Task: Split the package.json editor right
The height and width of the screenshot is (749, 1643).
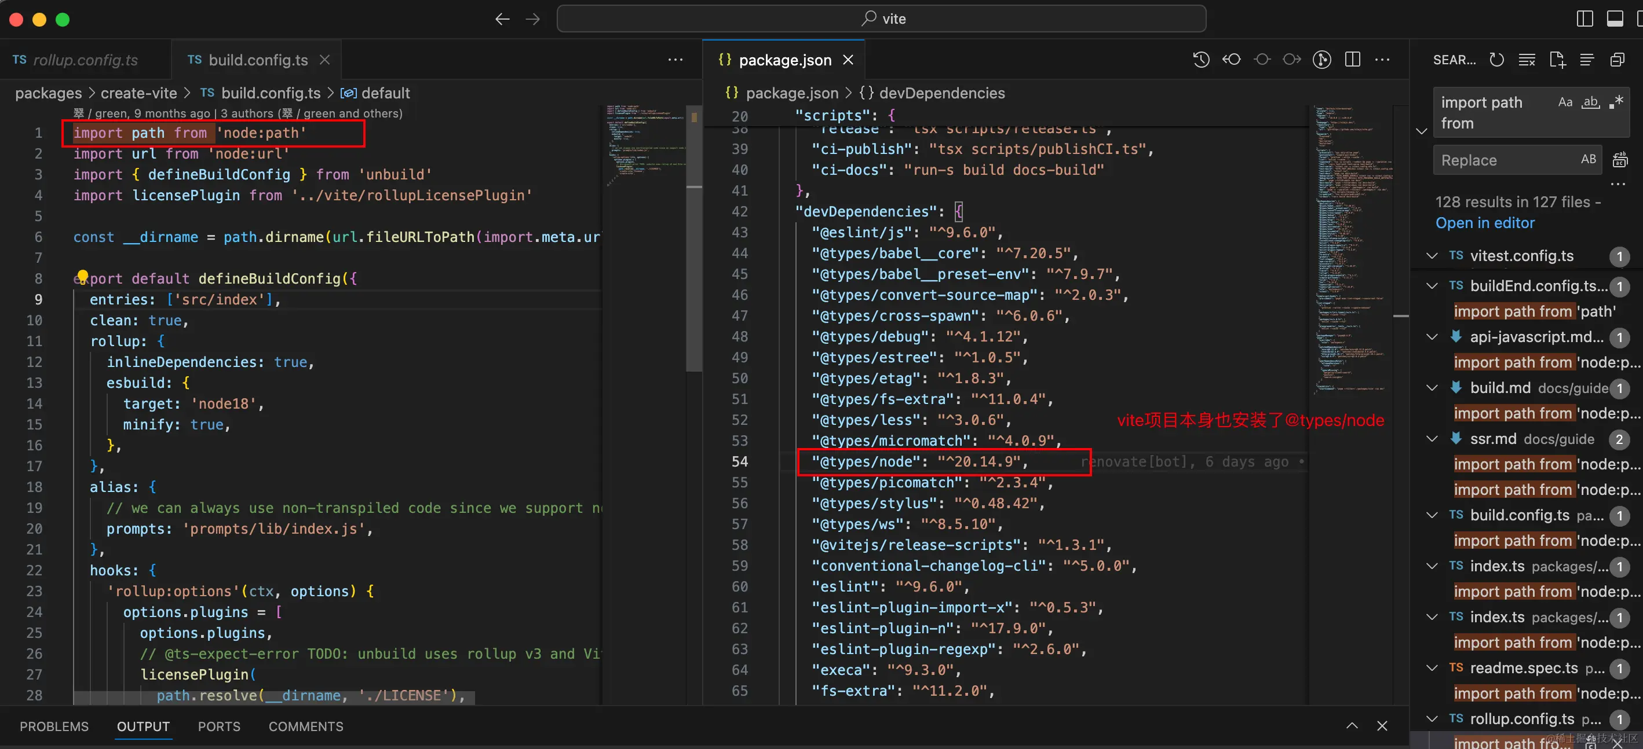Action: point(1352,60)
